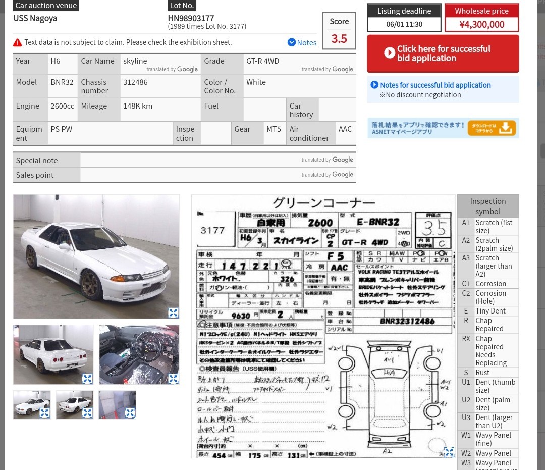Open the red seat detail thumbnail

tap(117, 405)
